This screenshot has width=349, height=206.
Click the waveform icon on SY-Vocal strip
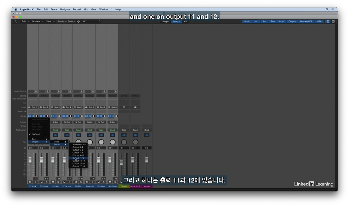point(90,135)
